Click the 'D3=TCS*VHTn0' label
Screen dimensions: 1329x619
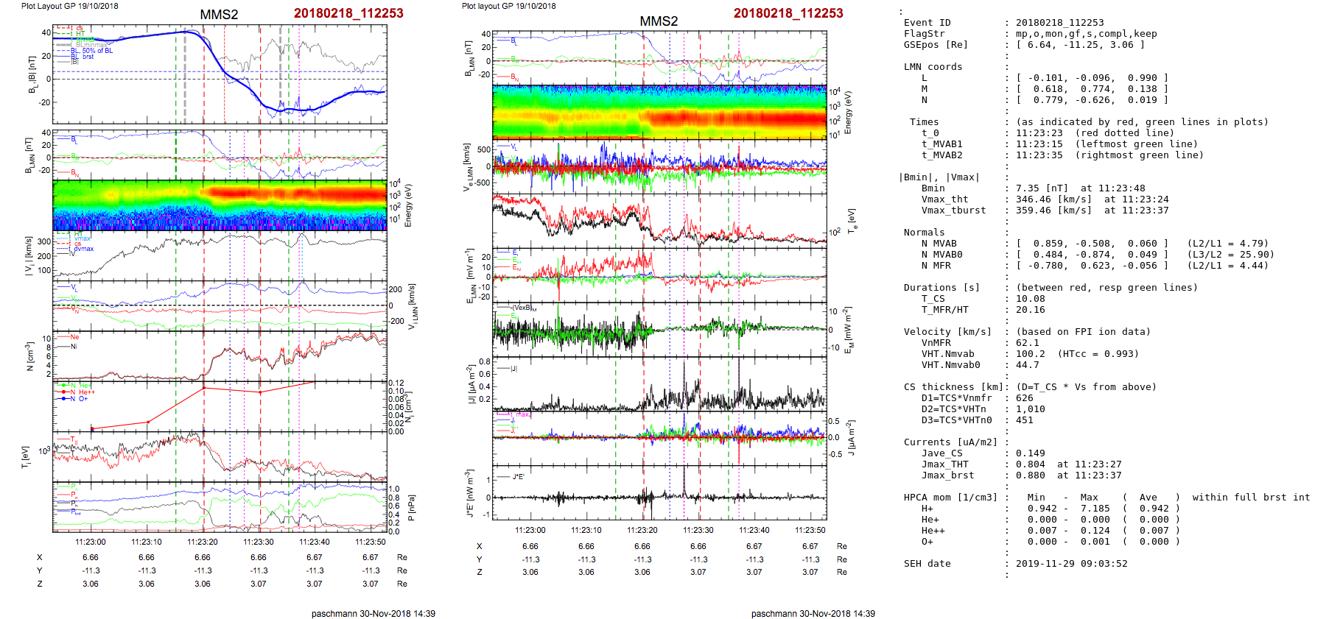point(957,420)
